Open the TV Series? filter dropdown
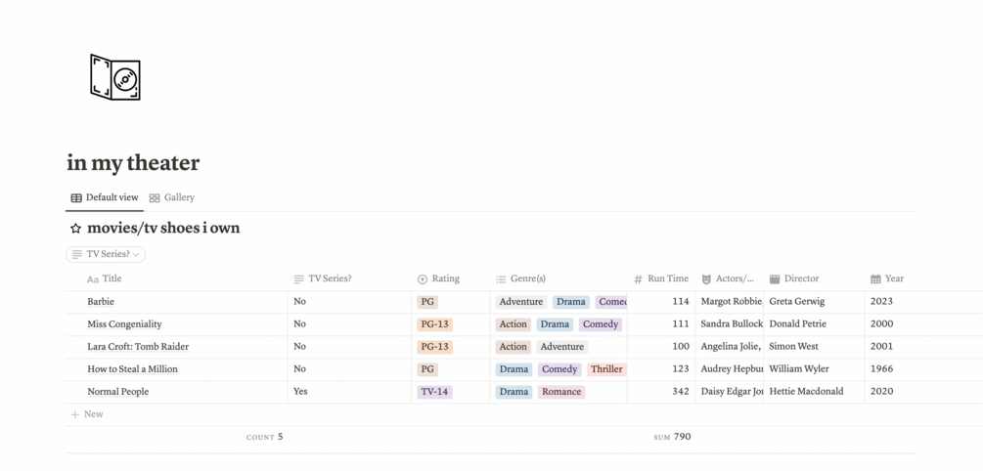983x471 pixels. [106, 254]
